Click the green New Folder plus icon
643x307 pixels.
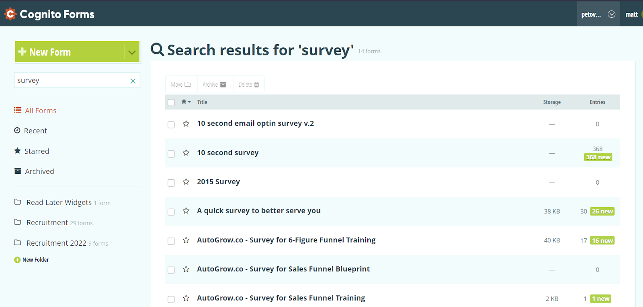(17, 260)
